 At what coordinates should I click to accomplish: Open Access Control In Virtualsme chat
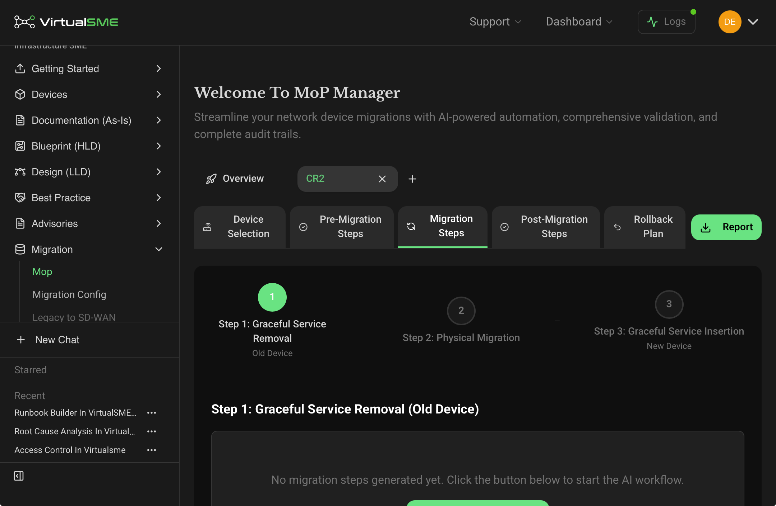(x=70, y=450)
